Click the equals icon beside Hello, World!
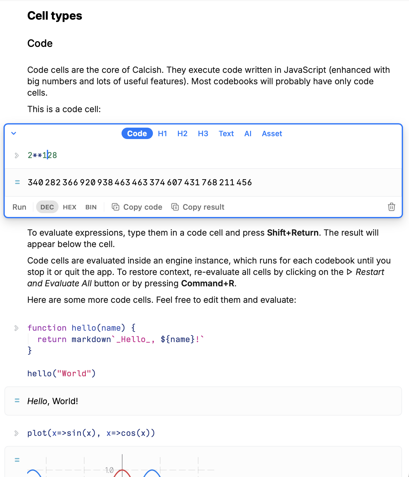409x477 pixels. pos(17,401)
